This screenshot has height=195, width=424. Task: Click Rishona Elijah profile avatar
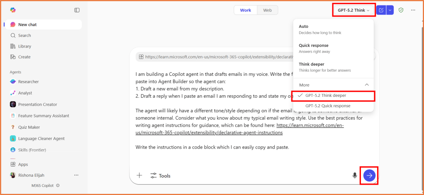pyautogui.click(x=13, y=175)
